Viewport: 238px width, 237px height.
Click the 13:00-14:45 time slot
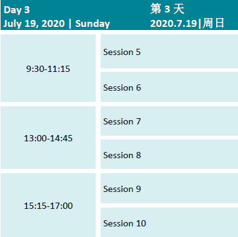[x=48, y=138]
